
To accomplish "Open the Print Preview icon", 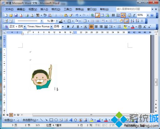I will (x=32, y=15).
